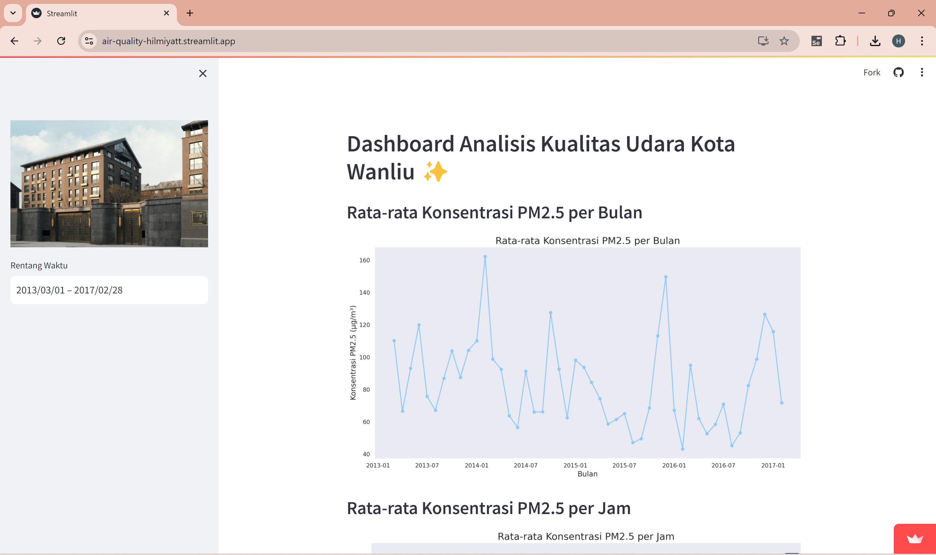936x555 pixels.
Task: Open a new browser tab
Action: coord(190,13)
